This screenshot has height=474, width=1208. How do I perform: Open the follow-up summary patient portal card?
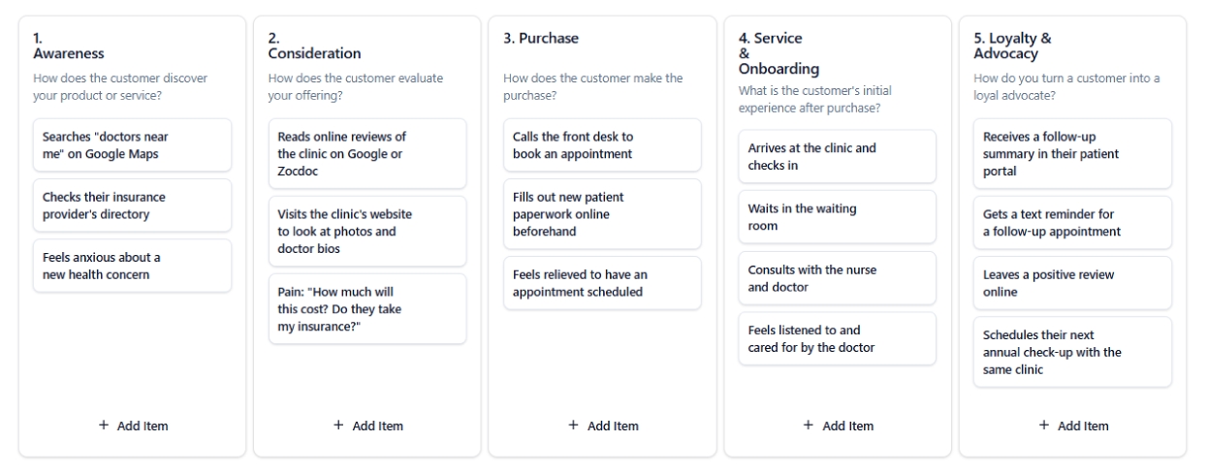point(1072,154)
